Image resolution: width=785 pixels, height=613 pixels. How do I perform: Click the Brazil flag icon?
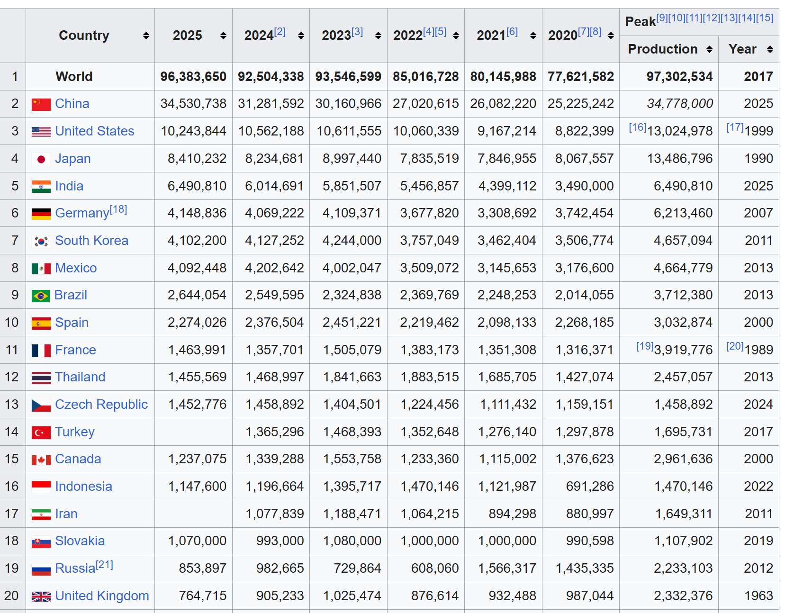point(40,296)
